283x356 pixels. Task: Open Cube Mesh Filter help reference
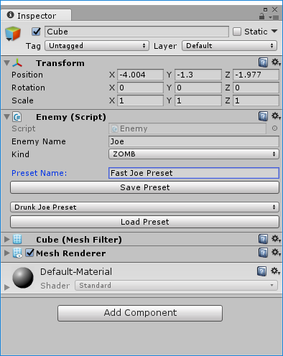tap(263, 239)
